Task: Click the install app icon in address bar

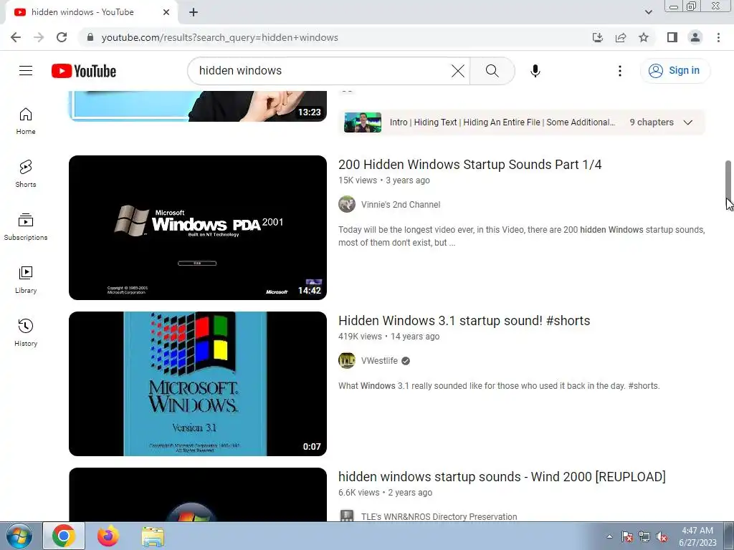Action: pos(598,37)
